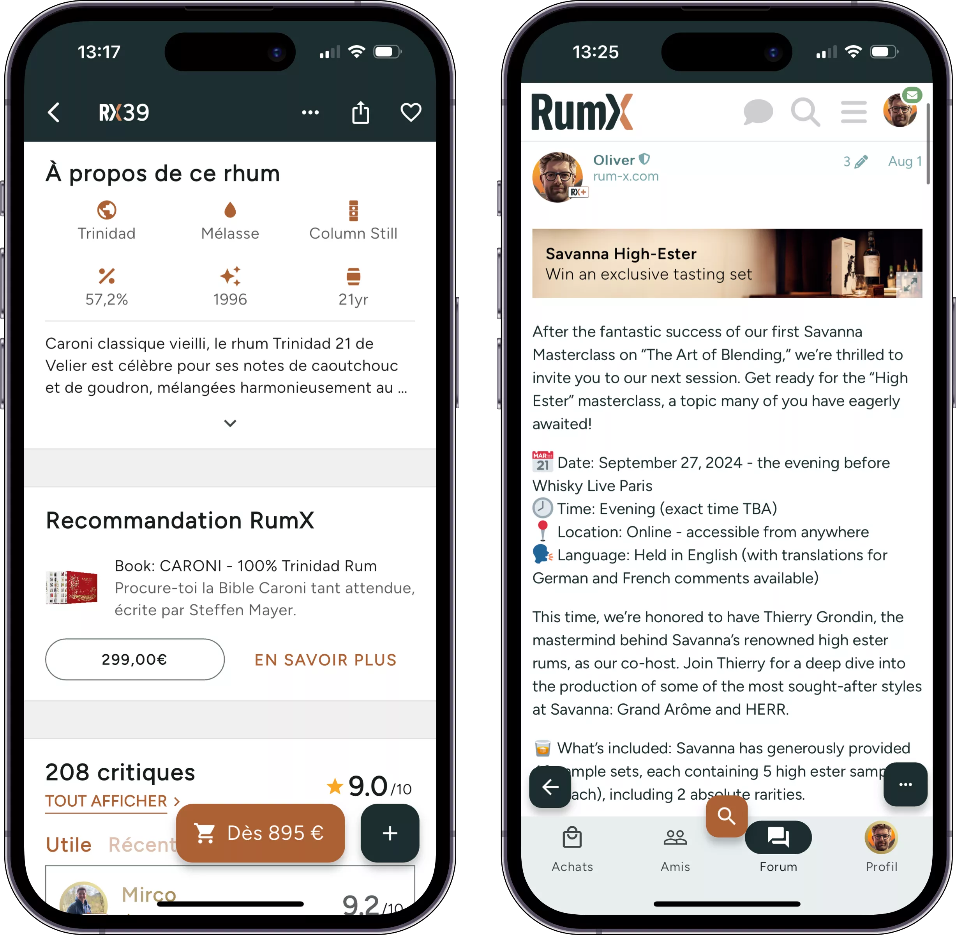Tap the share icon on RX39 page

(361, 113)
